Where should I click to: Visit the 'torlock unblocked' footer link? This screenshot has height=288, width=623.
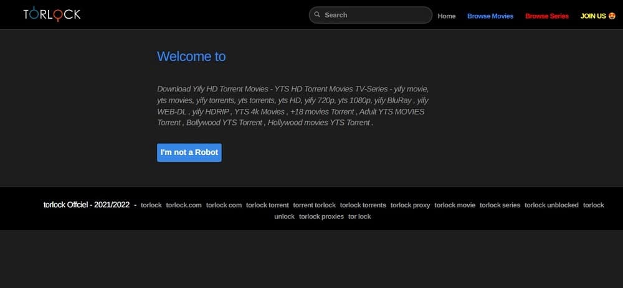(x=551, y=205)
